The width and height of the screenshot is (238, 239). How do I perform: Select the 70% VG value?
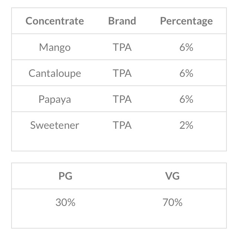pos(172,202)
